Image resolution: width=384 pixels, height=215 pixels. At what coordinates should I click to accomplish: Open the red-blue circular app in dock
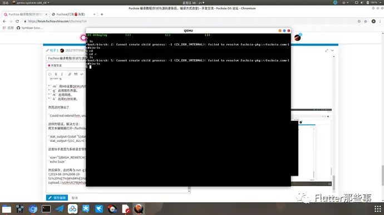[x=112, y=209]
